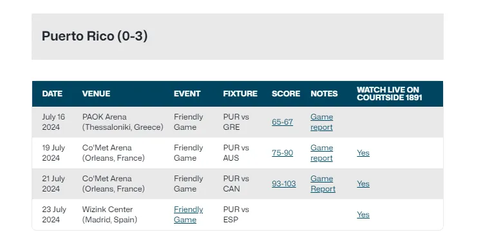Open Game report for PUR vs AUS
The image size is (483, 241).
coord(321,153)
